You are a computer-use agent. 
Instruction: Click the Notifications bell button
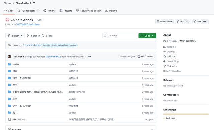click(x=164, y=21)
